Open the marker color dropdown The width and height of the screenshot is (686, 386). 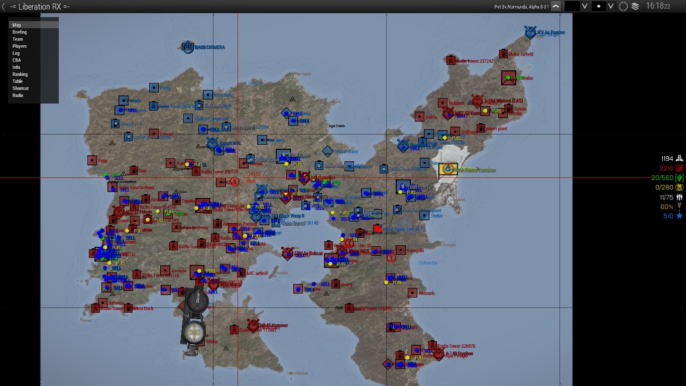point(585,6)
